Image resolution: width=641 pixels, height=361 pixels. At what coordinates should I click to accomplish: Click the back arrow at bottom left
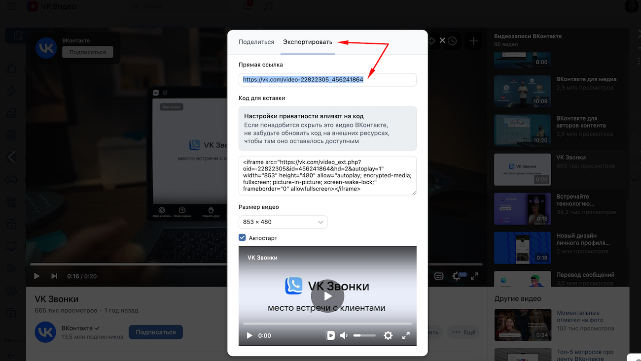click(11, 356)
